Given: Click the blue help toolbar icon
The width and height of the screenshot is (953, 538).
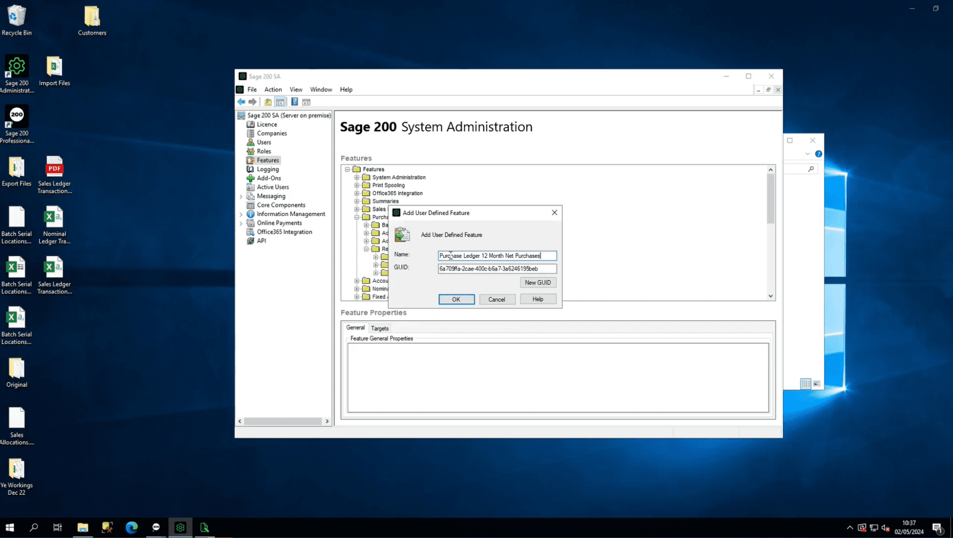Looking at the screenshot, I should (x=294, y=102).
